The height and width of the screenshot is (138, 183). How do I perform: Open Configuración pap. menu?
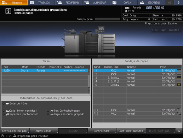pyautogui.click(x=15, y=131)
